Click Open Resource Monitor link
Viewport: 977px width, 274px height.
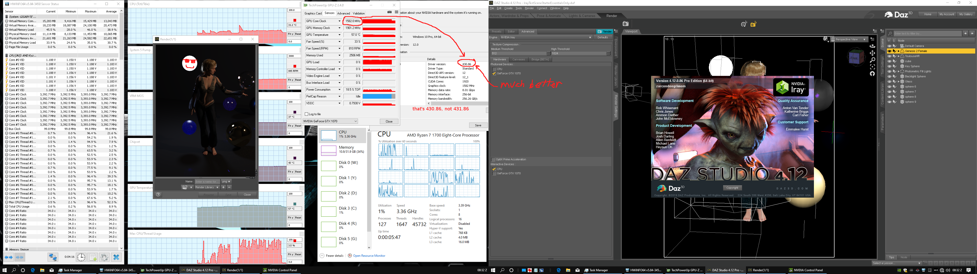pos(369,256)
